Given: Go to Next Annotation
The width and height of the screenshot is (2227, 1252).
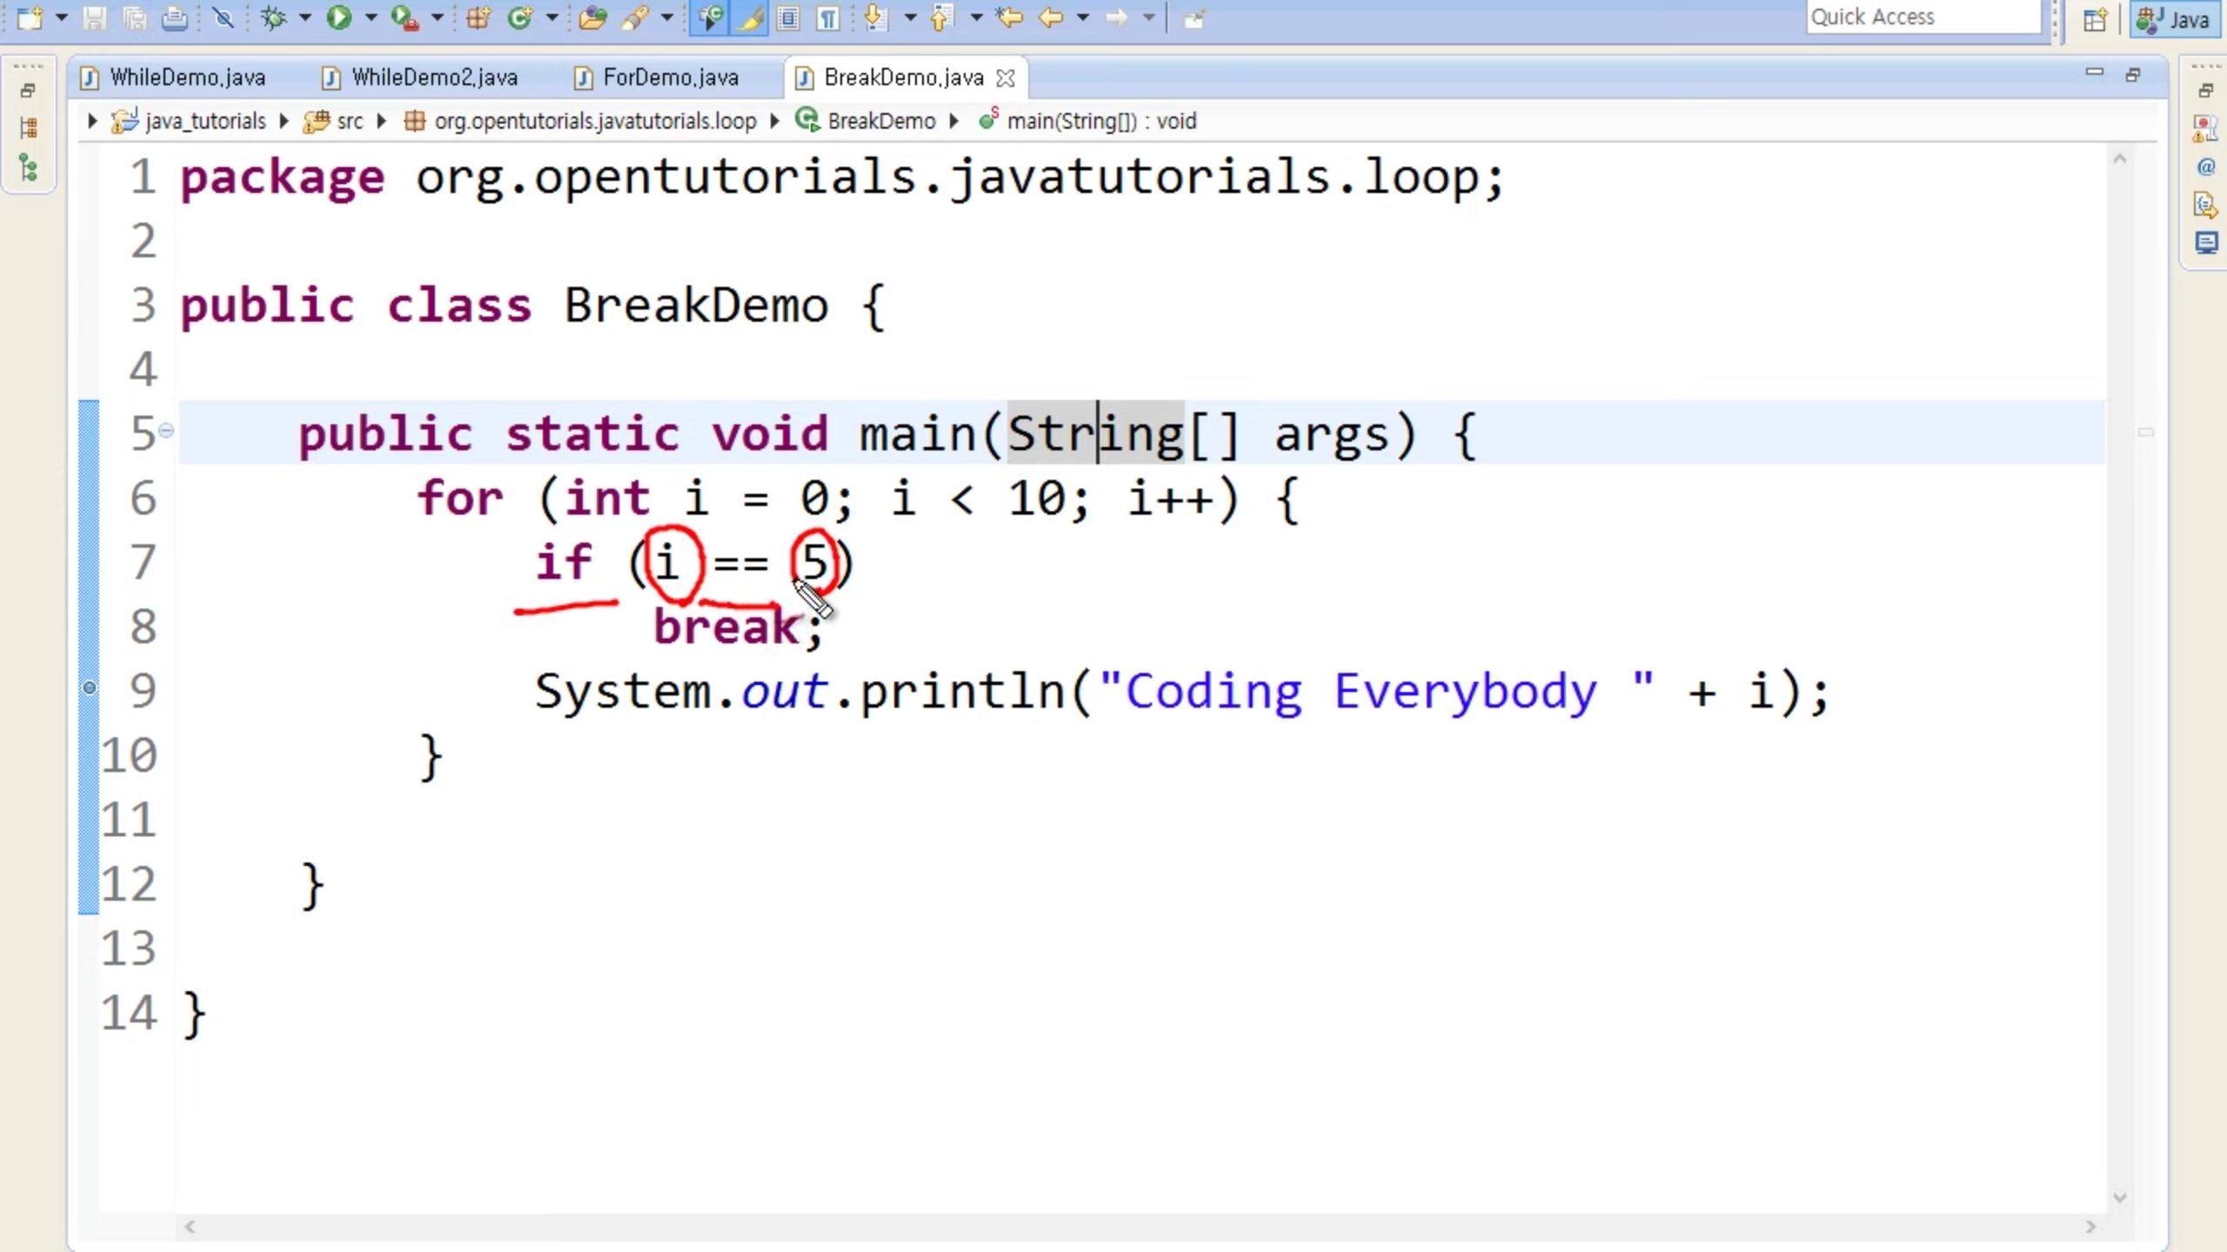Looking at the screenshot, I should pyautogui.click(x=877, y=17).
